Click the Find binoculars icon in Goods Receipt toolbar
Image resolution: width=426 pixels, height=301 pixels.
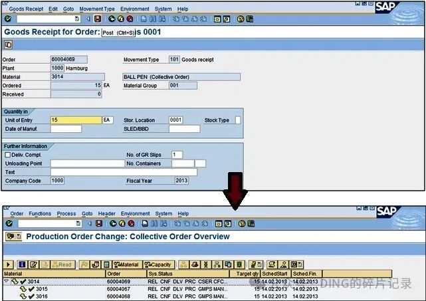pyautogui.click(x=153, y=19)
